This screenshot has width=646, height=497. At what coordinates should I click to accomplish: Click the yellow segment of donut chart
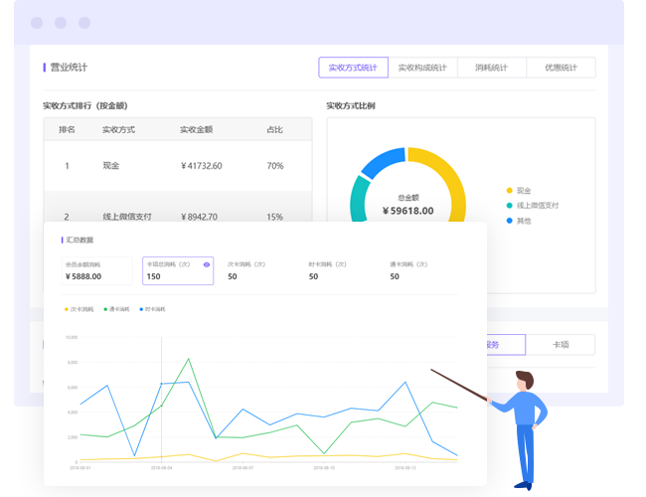tap(452, 184)
